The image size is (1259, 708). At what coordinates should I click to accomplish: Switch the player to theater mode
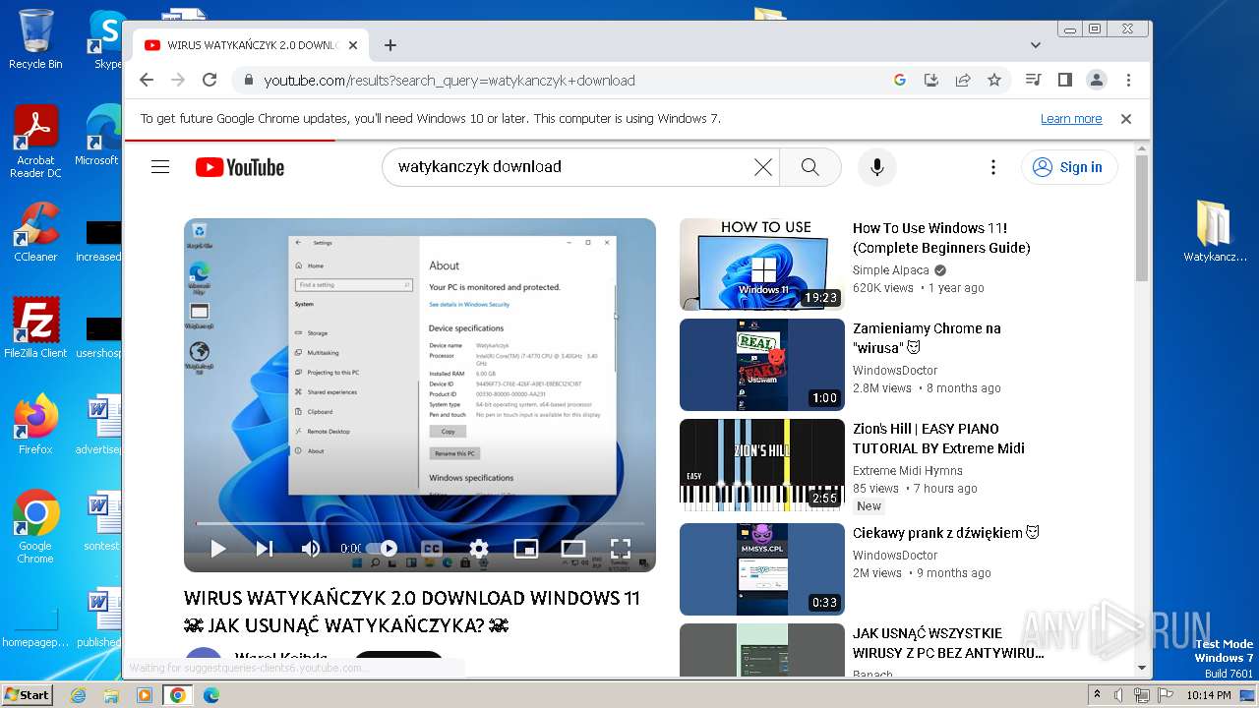coord(572,549)
